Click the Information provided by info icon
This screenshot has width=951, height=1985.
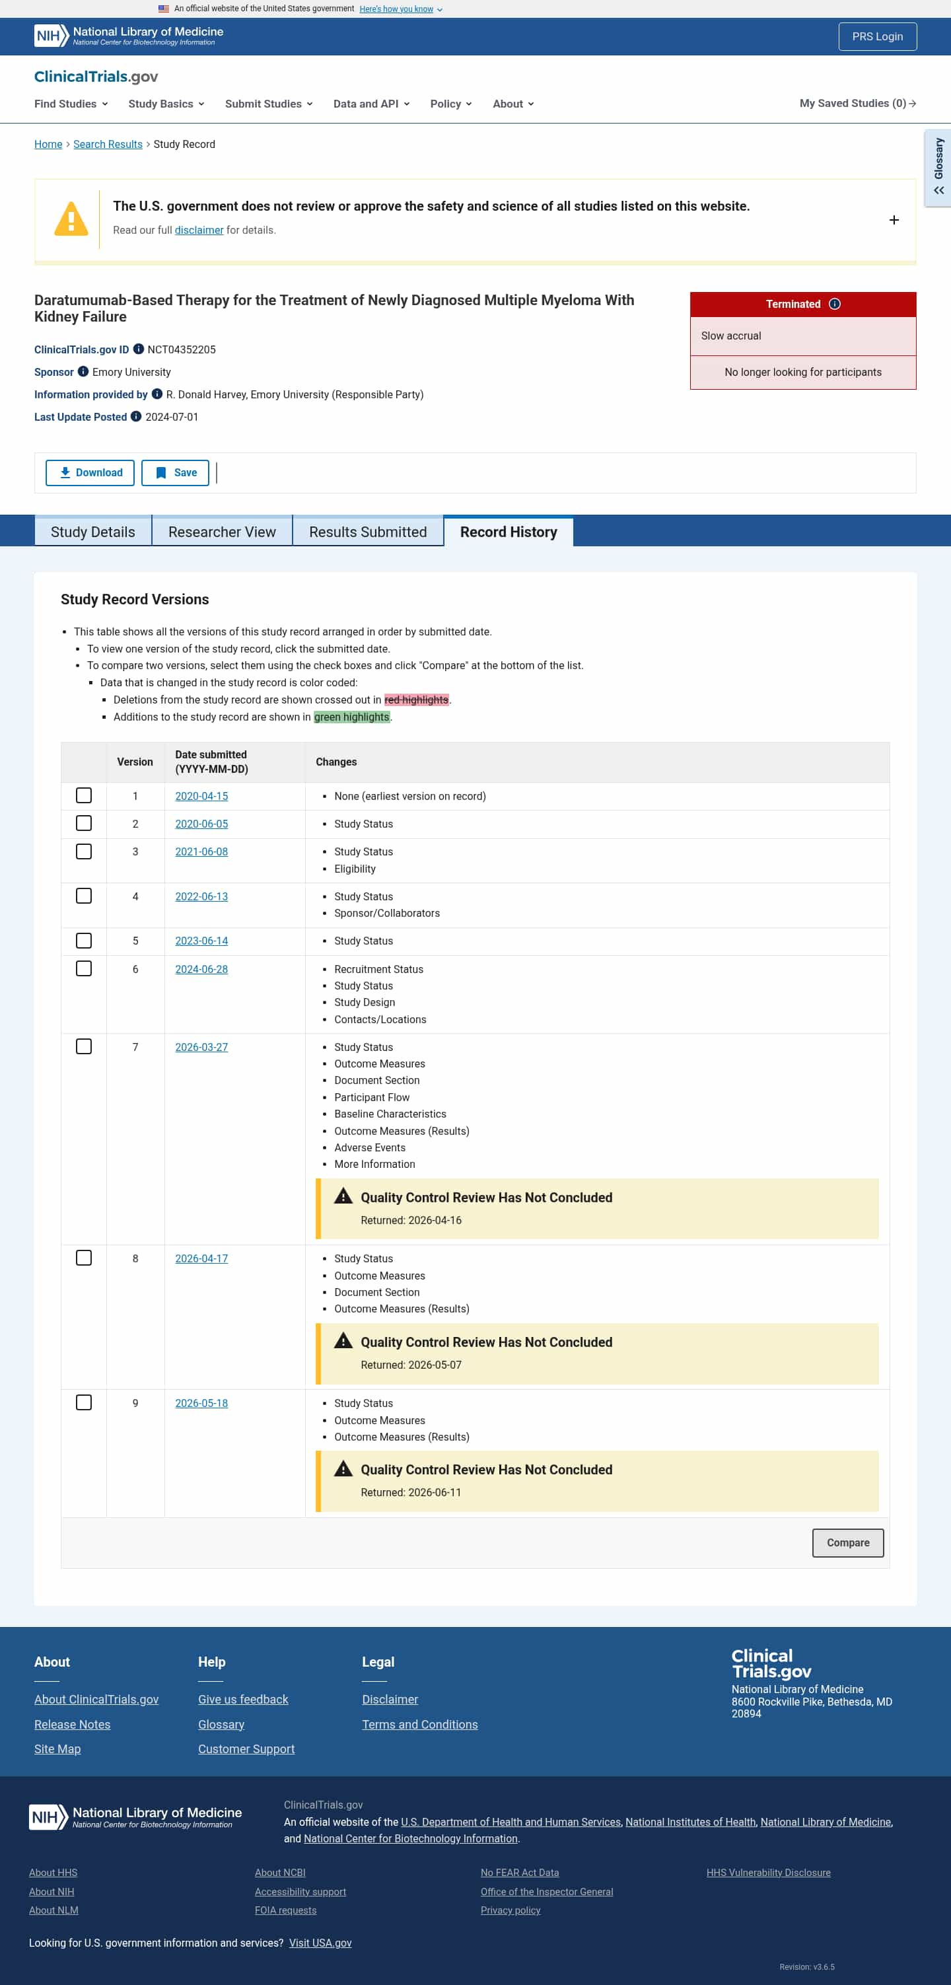click(157, 394)
